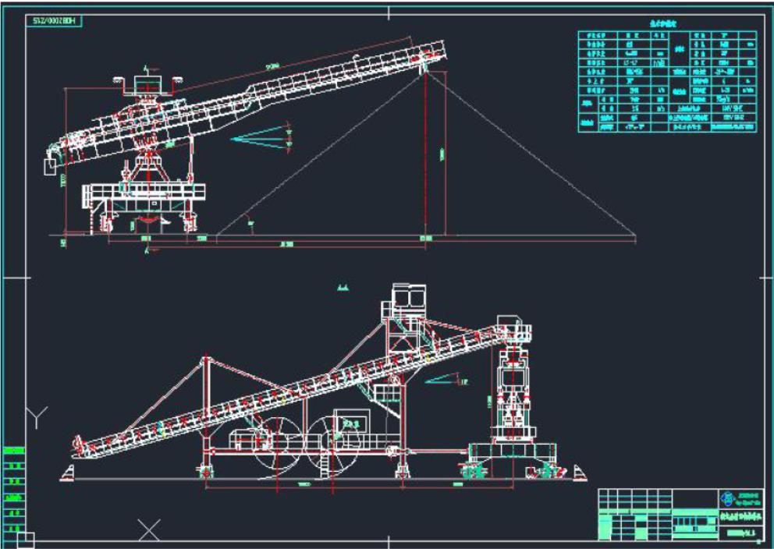Image resolution: width=774 pixels, height=549 pixels.
Task: Select the right rail end stop symbol
Action: (579, 472)
